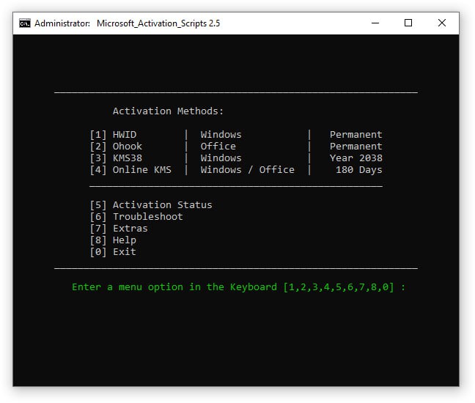Click 'Permanent' in the HWID row
Screen dimensions: 475x403
pyautogui.click(x=356, y=135)
